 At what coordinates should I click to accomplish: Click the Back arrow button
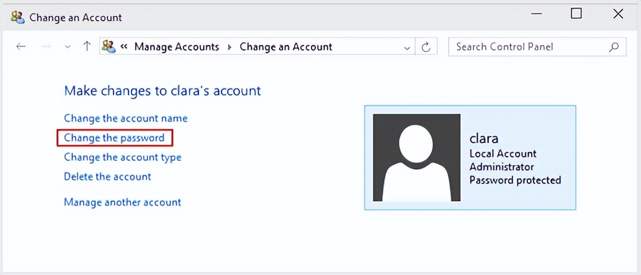point(21,47)
